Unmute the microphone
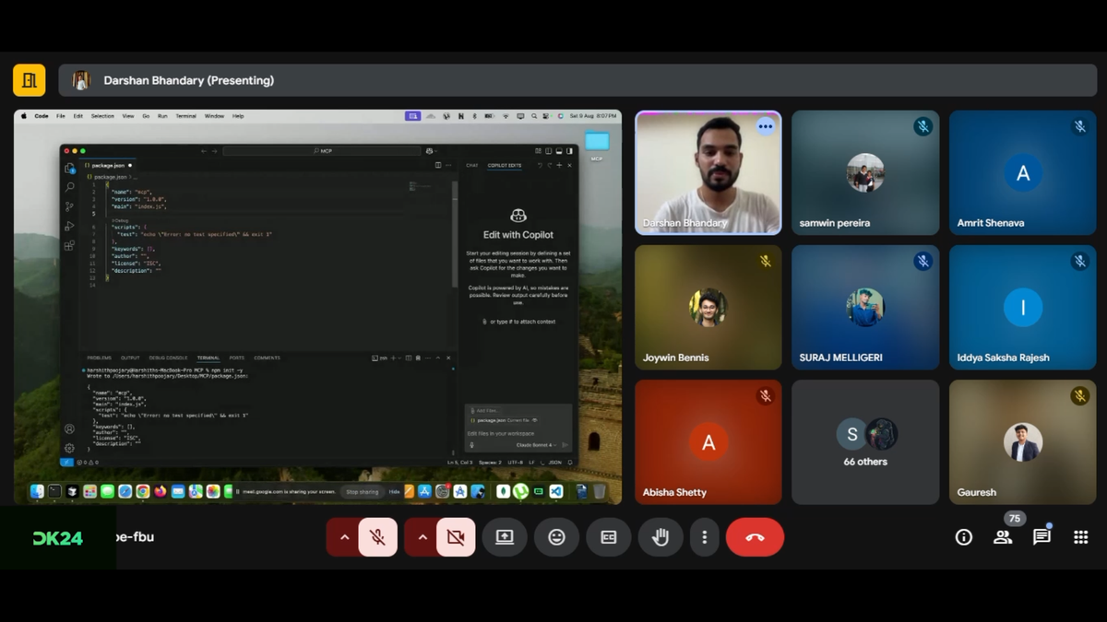 coord(377,537)
